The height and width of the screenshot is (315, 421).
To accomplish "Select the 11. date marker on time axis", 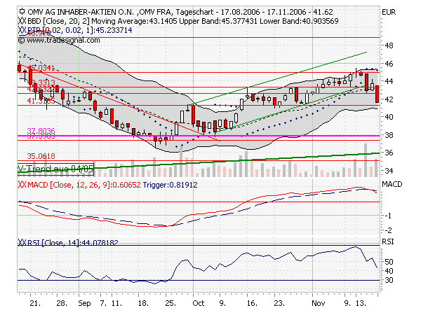I will click(x=116, y=303).
